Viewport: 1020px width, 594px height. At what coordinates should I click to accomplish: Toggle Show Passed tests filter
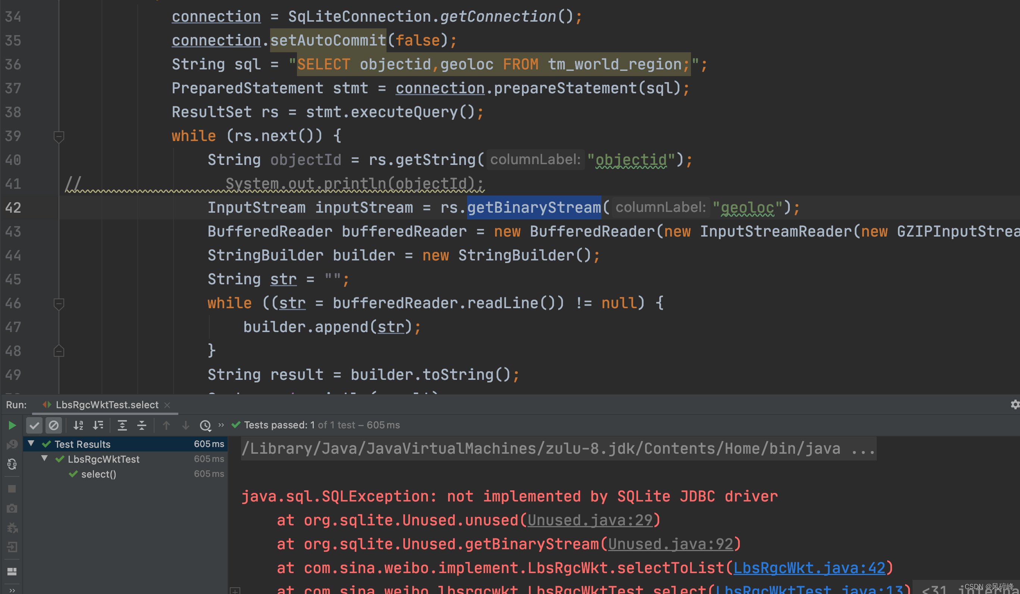pos(34,425)
